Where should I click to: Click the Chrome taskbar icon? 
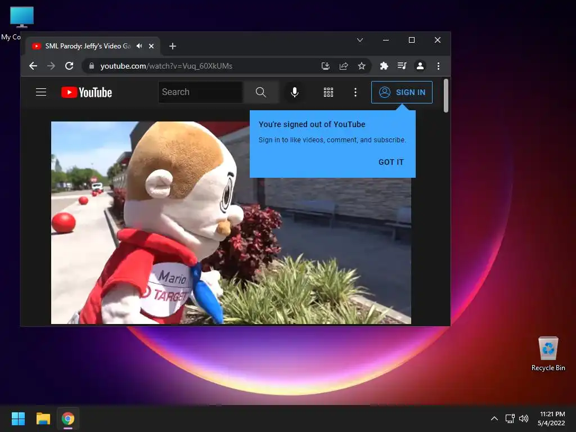click(68, 418)
